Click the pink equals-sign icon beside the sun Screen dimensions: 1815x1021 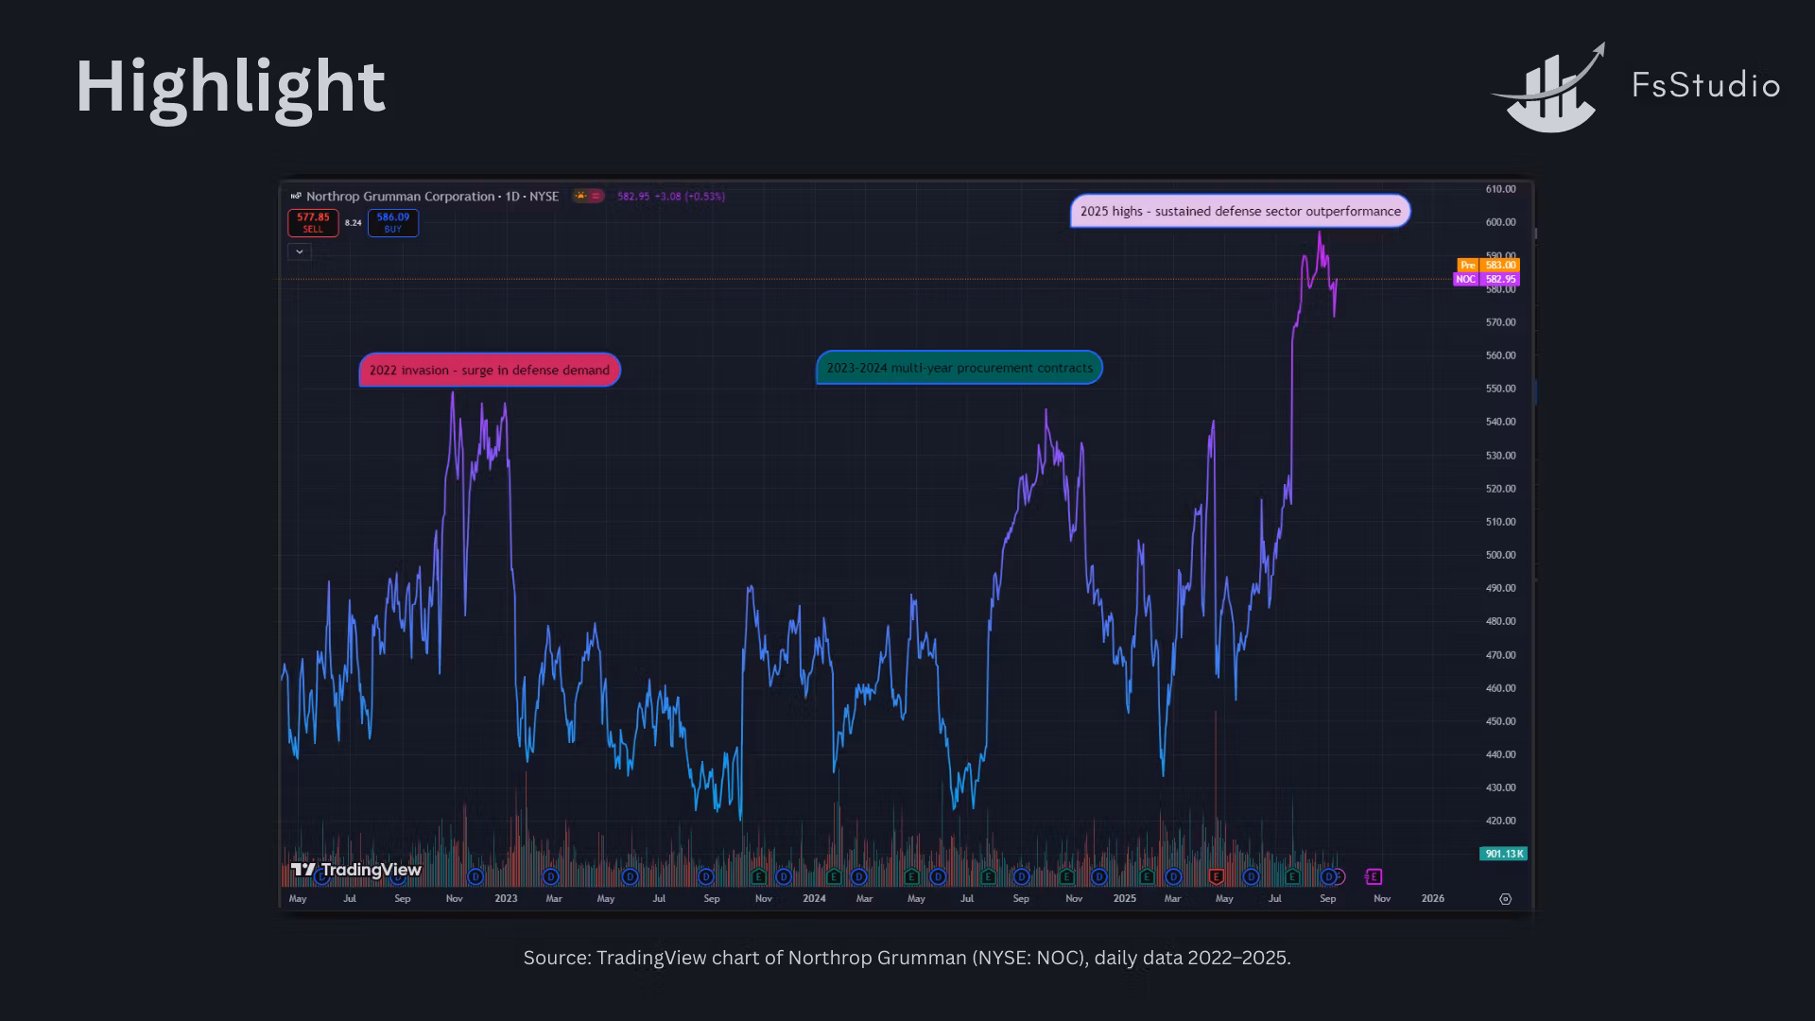pyautogui.click(x=596, y=197)
